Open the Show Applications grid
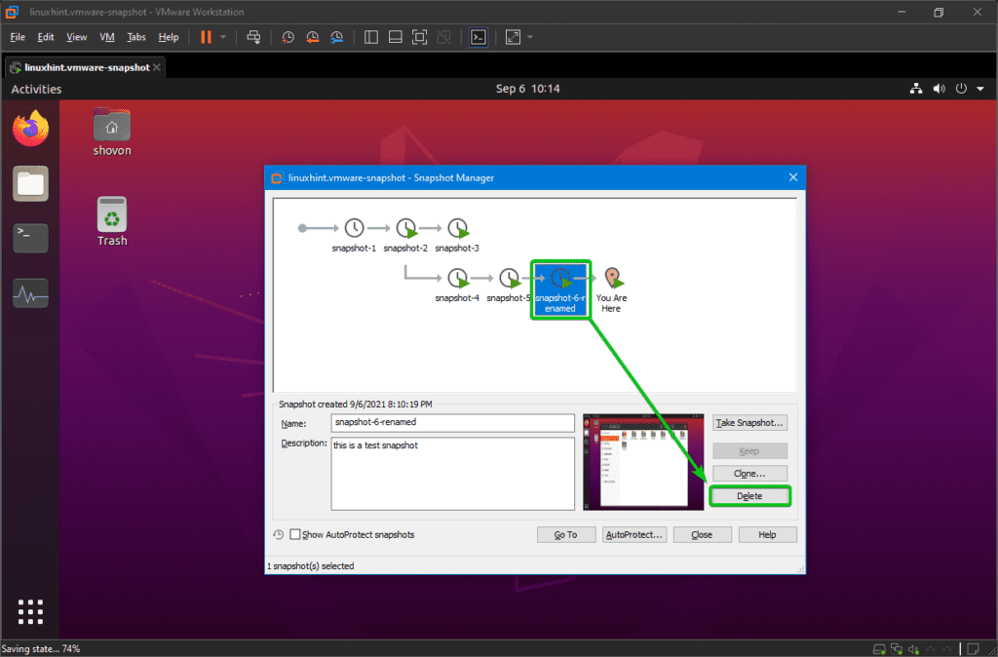The image size is (998, 657). (30, 612)
